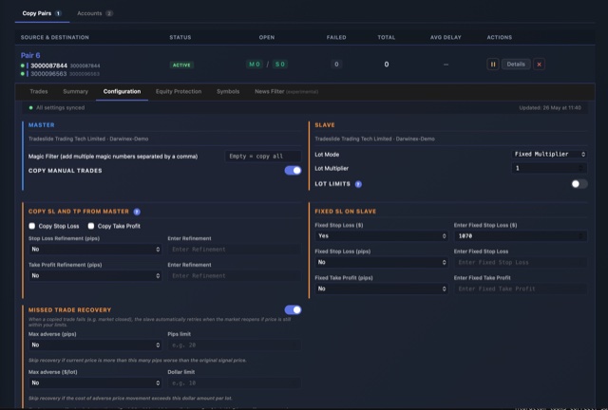This screenshot has width=608, height=410.
Task: Click the Failed count 0 badge
Action: pyautogui.click(x=336, y=65)
